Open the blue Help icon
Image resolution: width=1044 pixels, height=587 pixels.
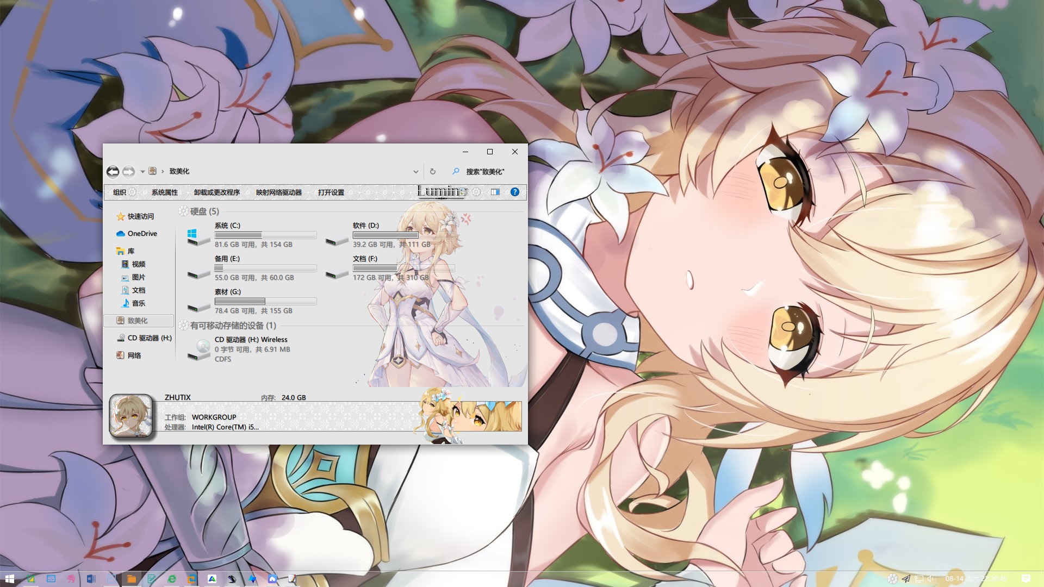pos(515,192)
